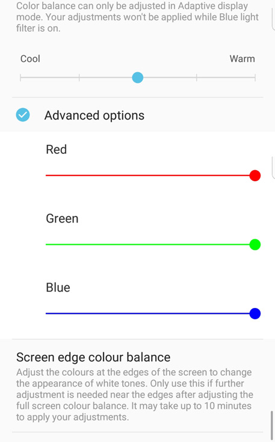
Task: Click on the dark blue slider track line
Action: click(x=147, y=313)
